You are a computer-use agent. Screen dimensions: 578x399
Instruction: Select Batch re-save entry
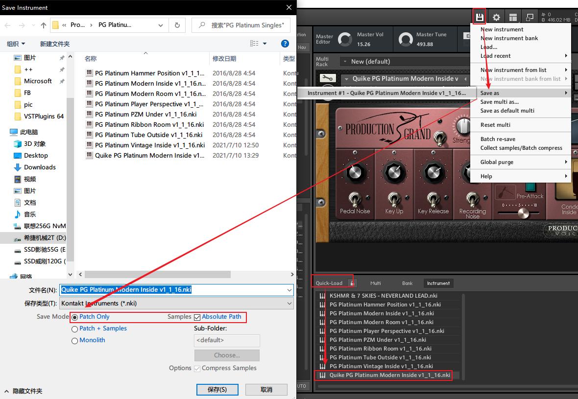pyautogui.click(x=521, y=139)
